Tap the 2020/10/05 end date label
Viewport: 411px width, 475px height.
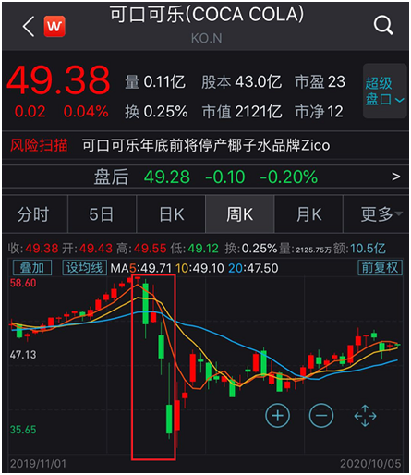coord(370,464)
